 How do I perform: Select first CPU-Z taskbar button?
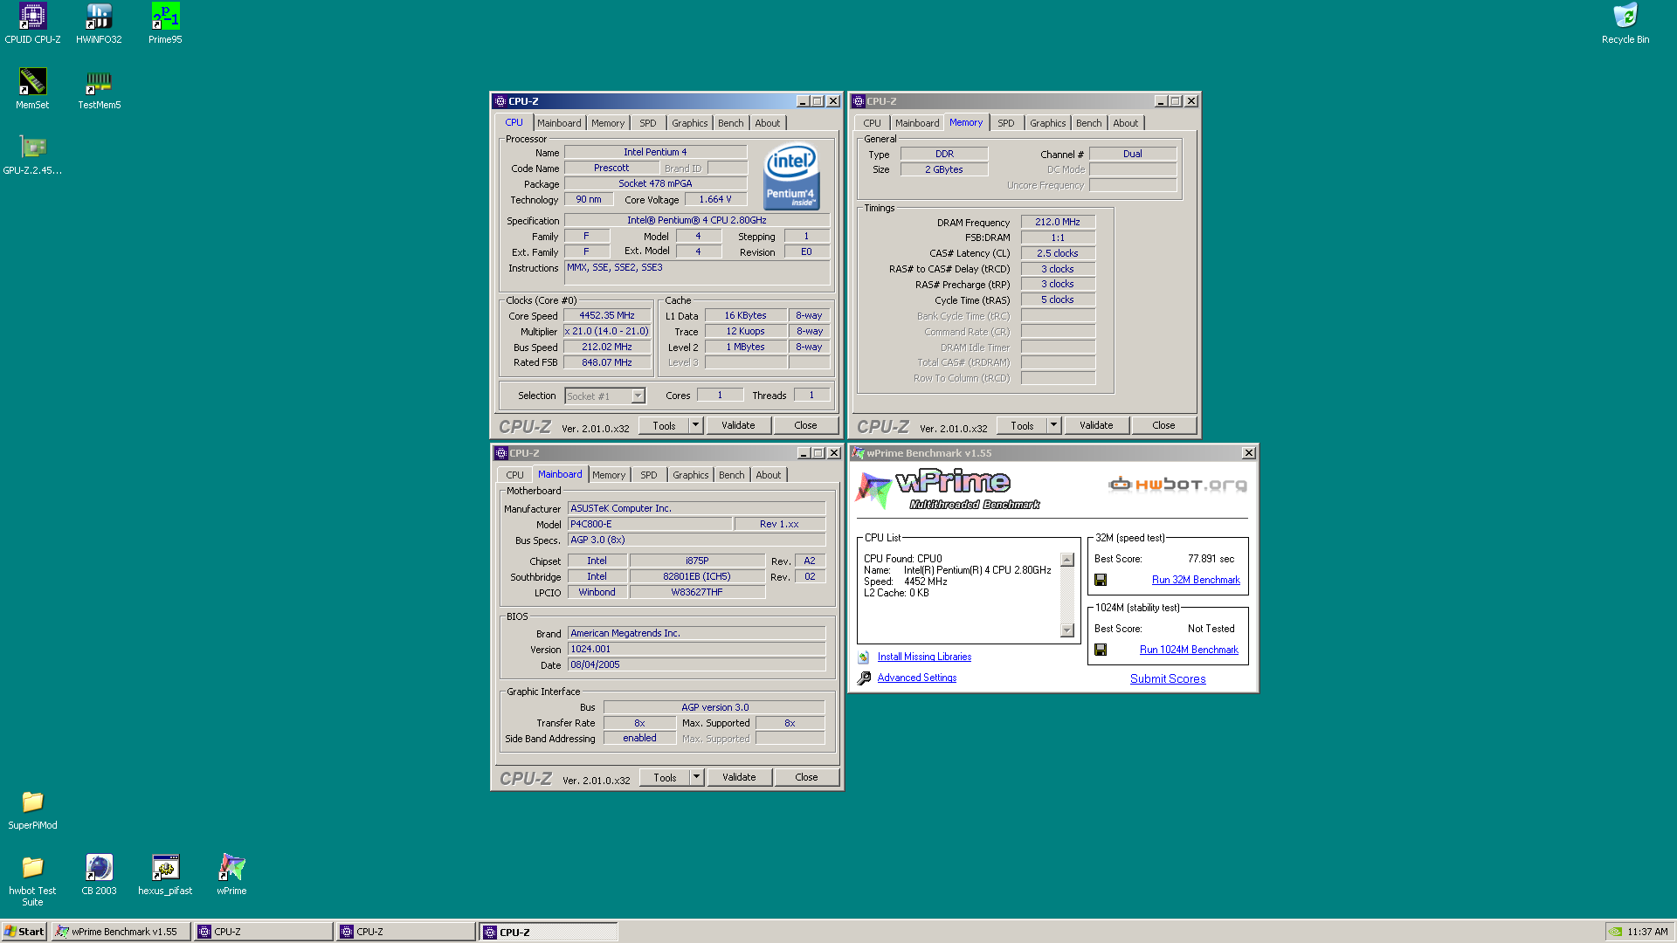pyautogui.click(x=264, y=932)
